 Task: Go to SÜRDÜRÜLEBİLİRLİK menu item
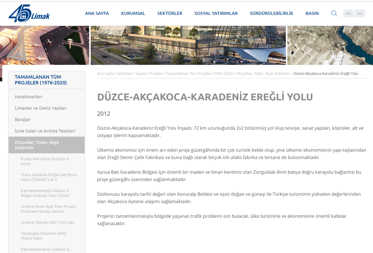[x=272, y=13]
